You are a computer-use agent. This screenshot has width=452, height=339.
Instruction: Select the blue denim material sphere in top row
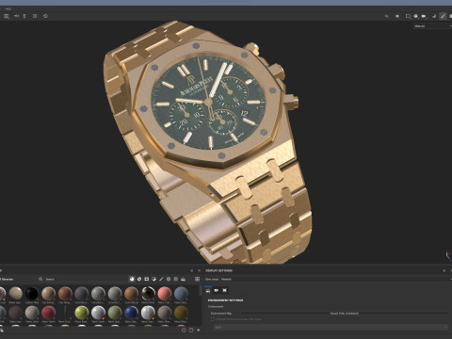pos(181,294)
